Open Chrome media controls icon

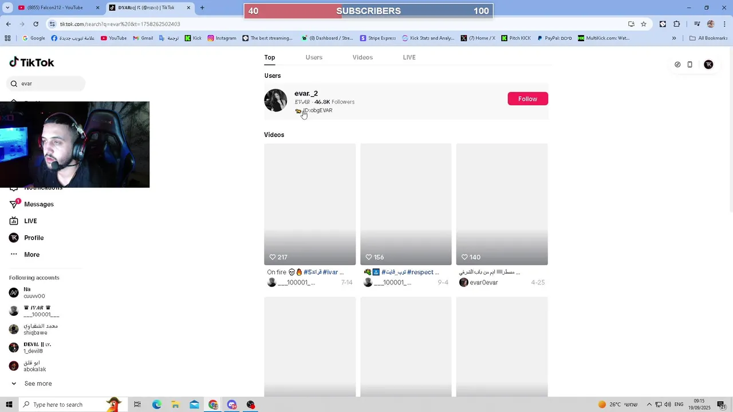coord(697,24)
